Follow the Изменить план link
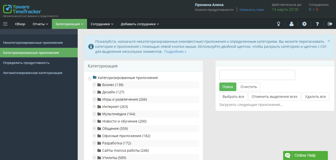 tap(252, 10)
